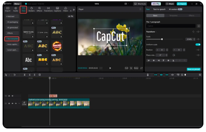Click the Export button
This screenshot has width=206, height=132.
182,4
